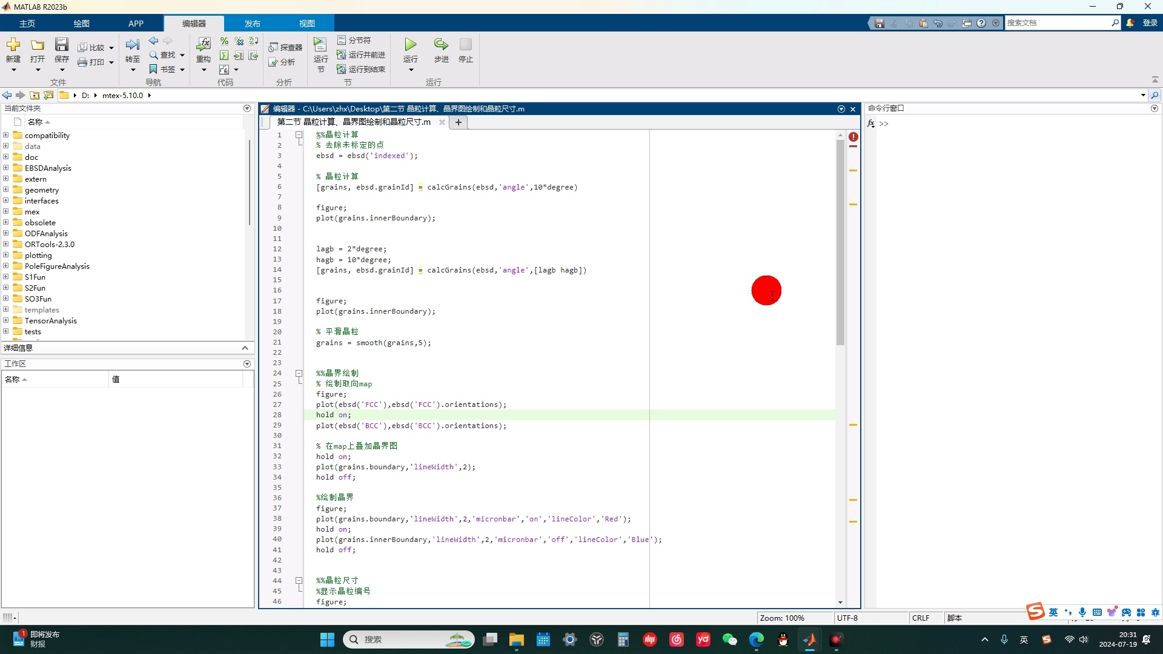The image size is (1163, 654).
Task: Click the search documentation input field
Action: [1057, 23]
